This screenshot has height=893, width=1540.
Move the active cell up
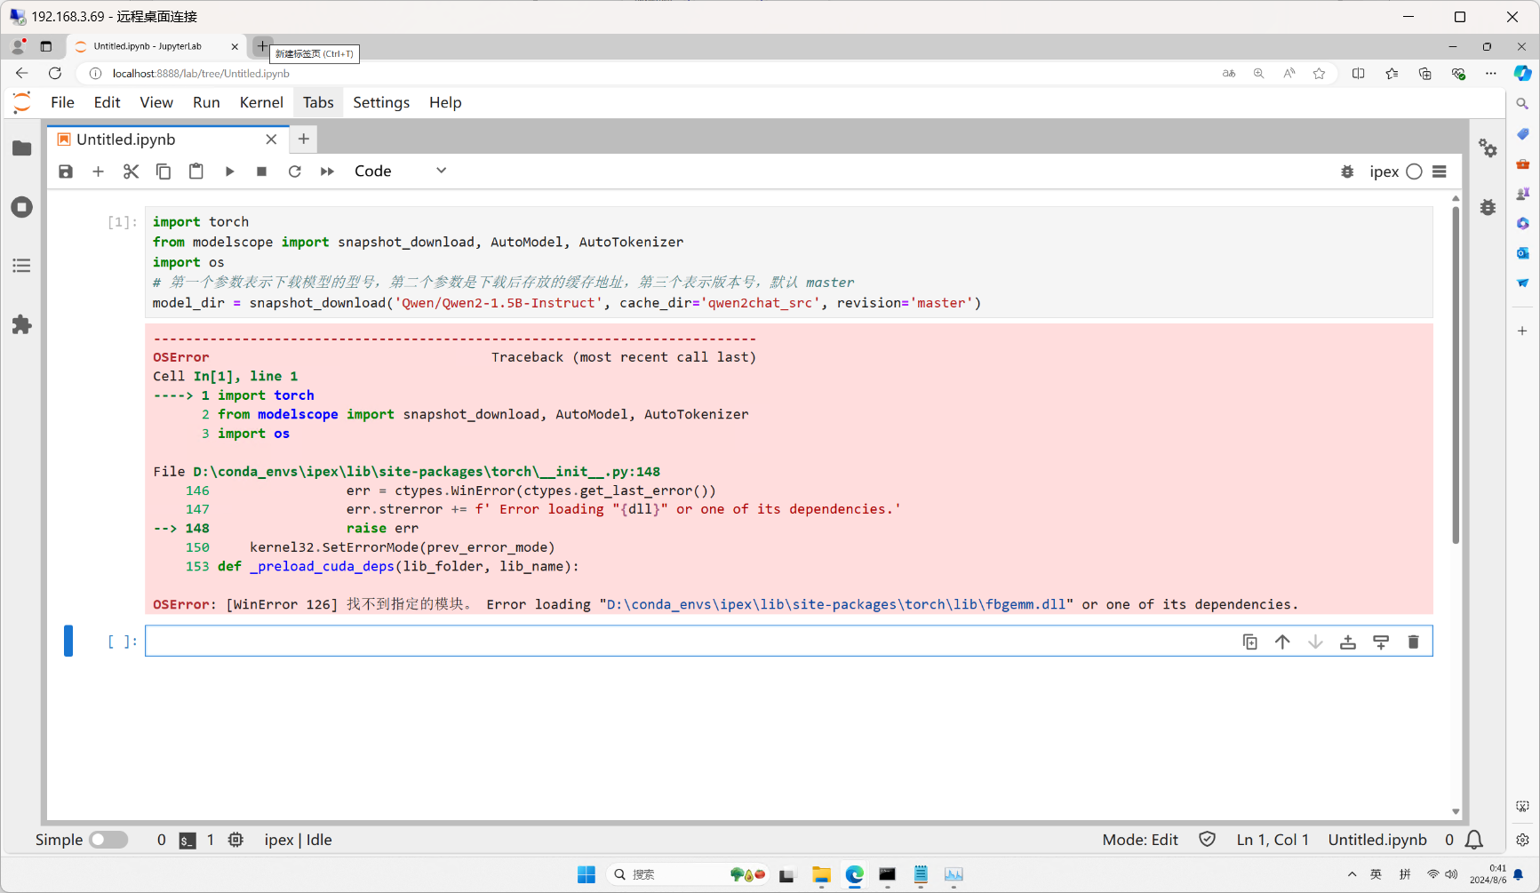click(x=1282, y=642)
